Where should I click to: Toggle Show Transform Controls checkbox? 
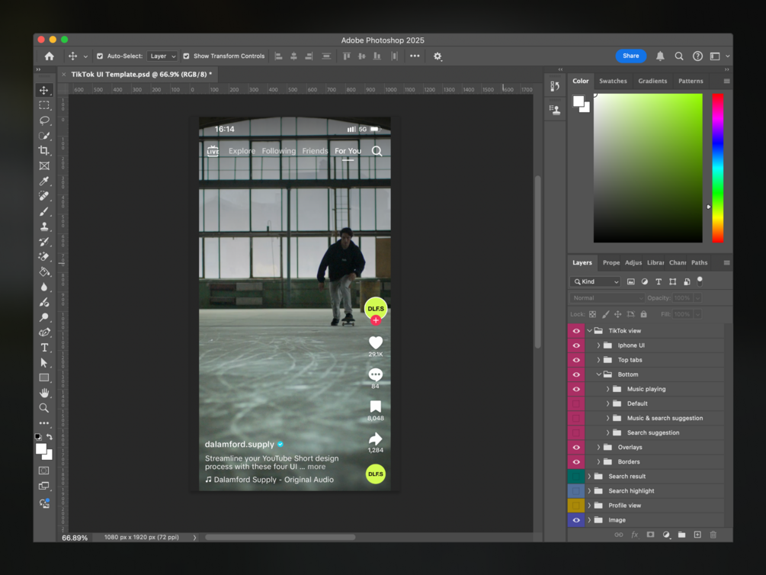(186, 56)
